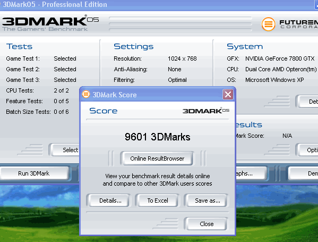
Task: Click the 3DMark05 logo in score dialog
Action: 206,111
